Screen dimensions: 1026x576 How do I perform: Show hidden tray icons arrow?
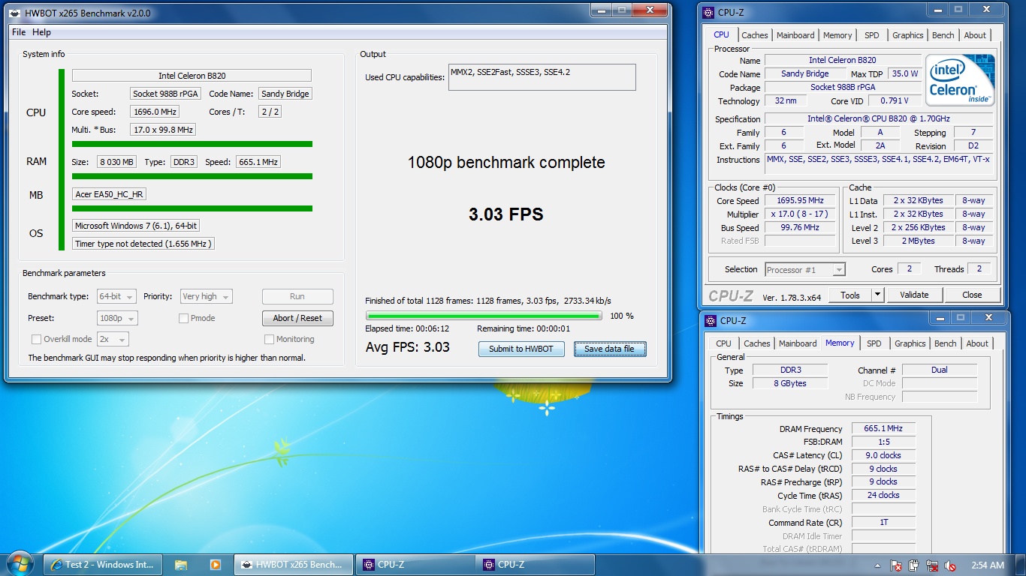pyautogui.click(x=878, y=565)
